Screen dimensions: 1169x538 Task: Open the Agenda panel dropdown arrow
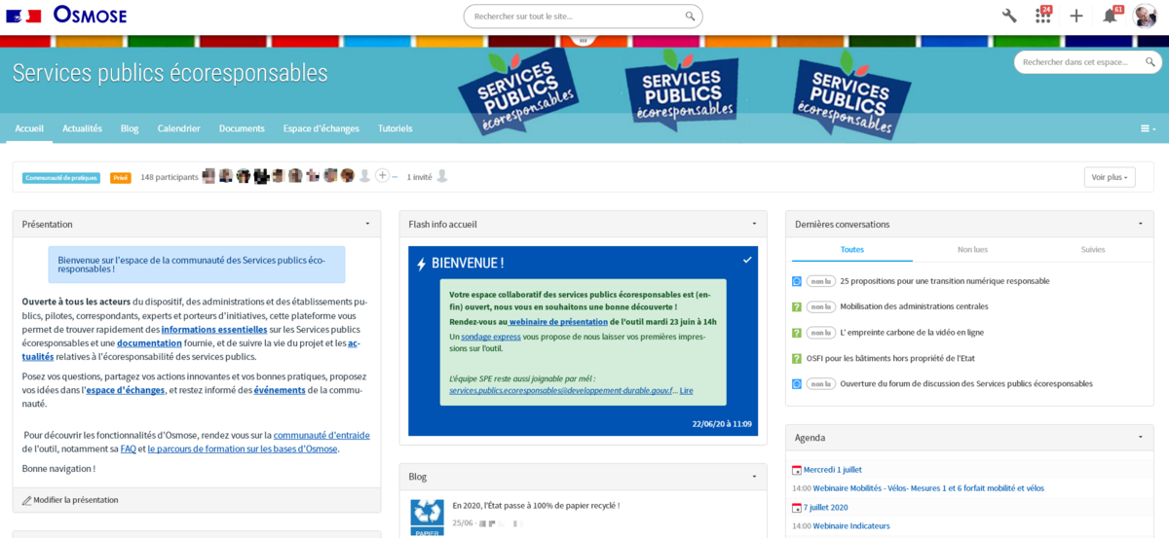click(1141, 438)
